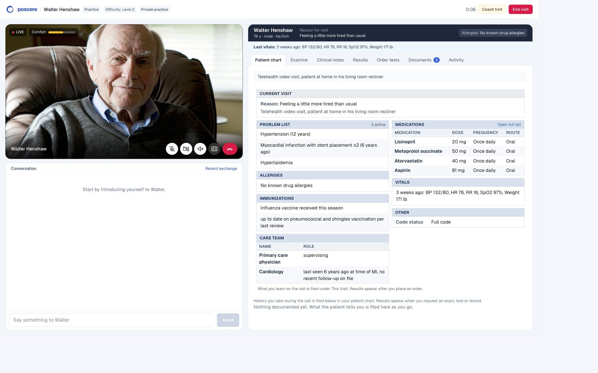Viewport: 598px width, 373px height.
Task: Mute the microphone in video call
Action: click(172, 149)
